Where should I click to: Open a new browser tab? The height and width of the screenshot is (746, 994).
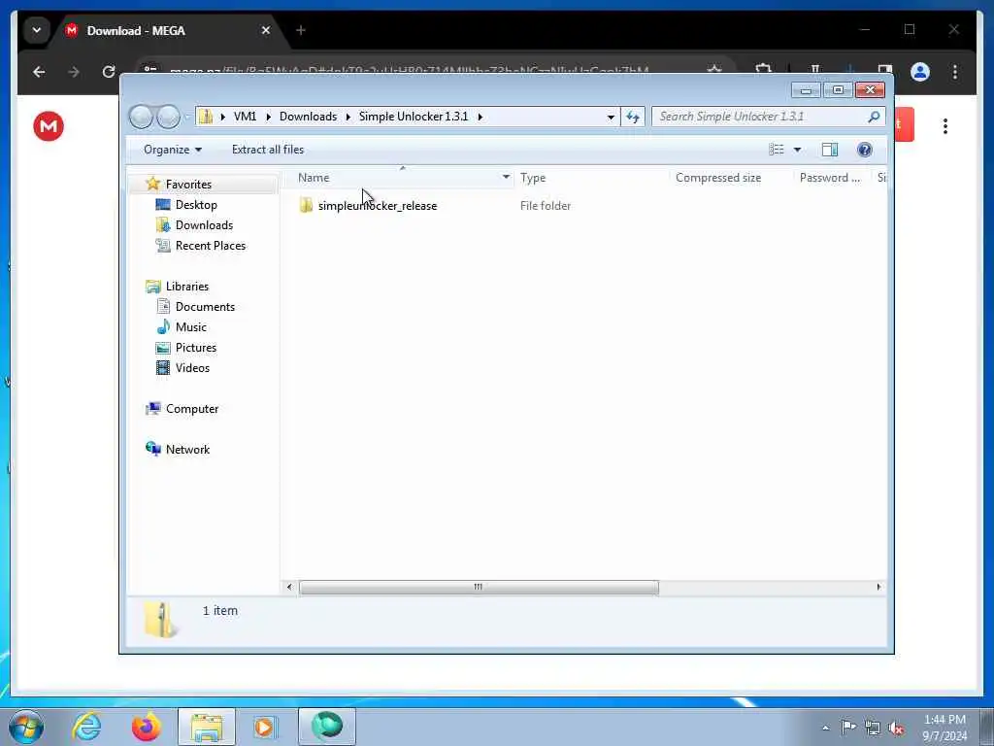(x=301, y=30)
